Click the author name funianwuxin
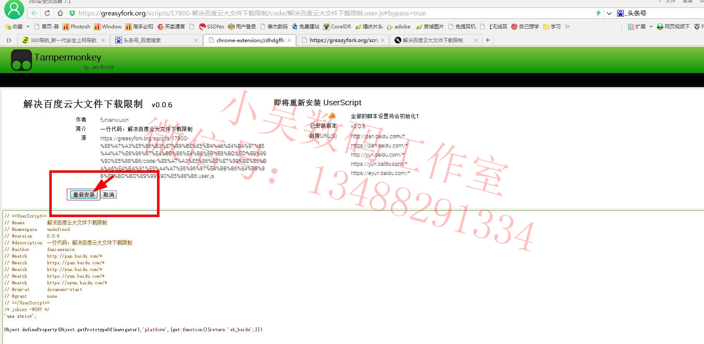Image resolution: width=704 pixels, height=344 pixels. tap(114, 120)
